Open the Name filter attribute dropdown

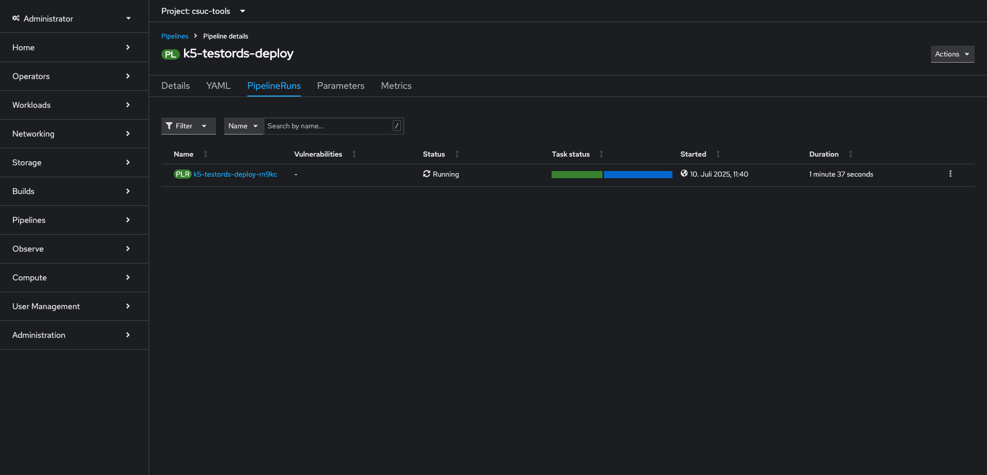[243, 126]
